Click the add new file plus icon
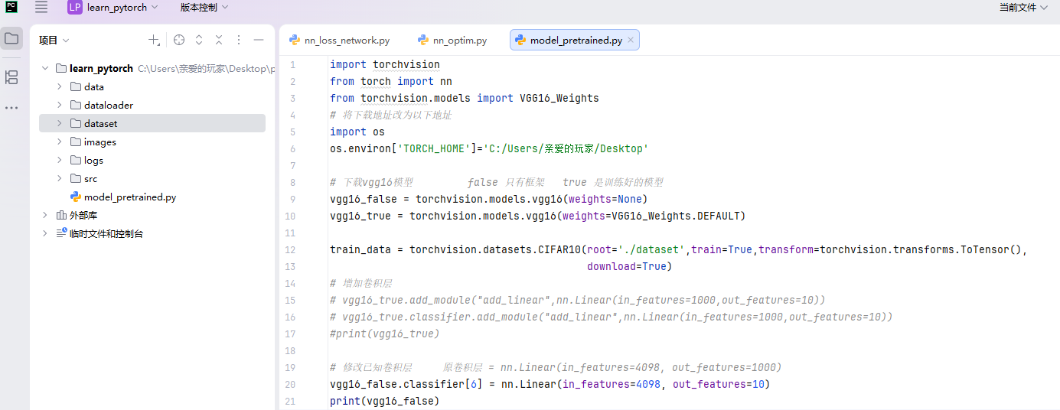Viewport: 1060px width, 410px height. pos(154,40)
